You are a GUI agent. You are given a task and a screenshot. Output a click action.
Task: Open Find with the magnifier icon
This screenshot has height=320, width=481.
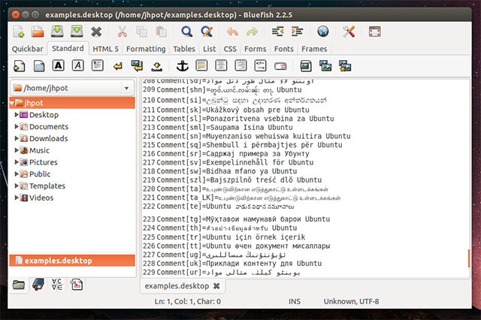coord(187,32)
